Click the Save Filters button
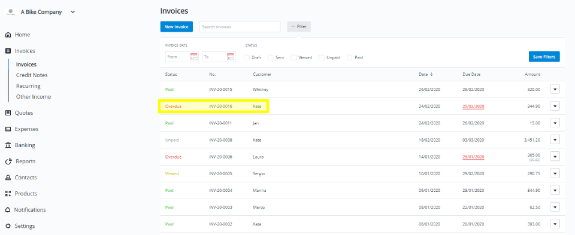 544,57
